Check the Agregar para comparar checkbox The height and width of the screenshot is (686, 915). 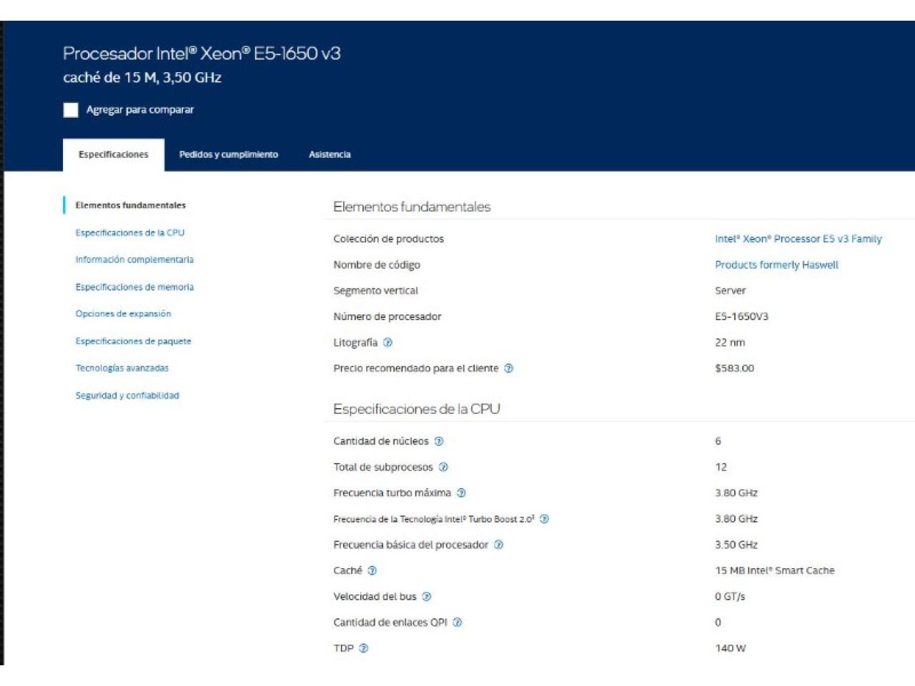pyautogui.click(x=71, y=109)
